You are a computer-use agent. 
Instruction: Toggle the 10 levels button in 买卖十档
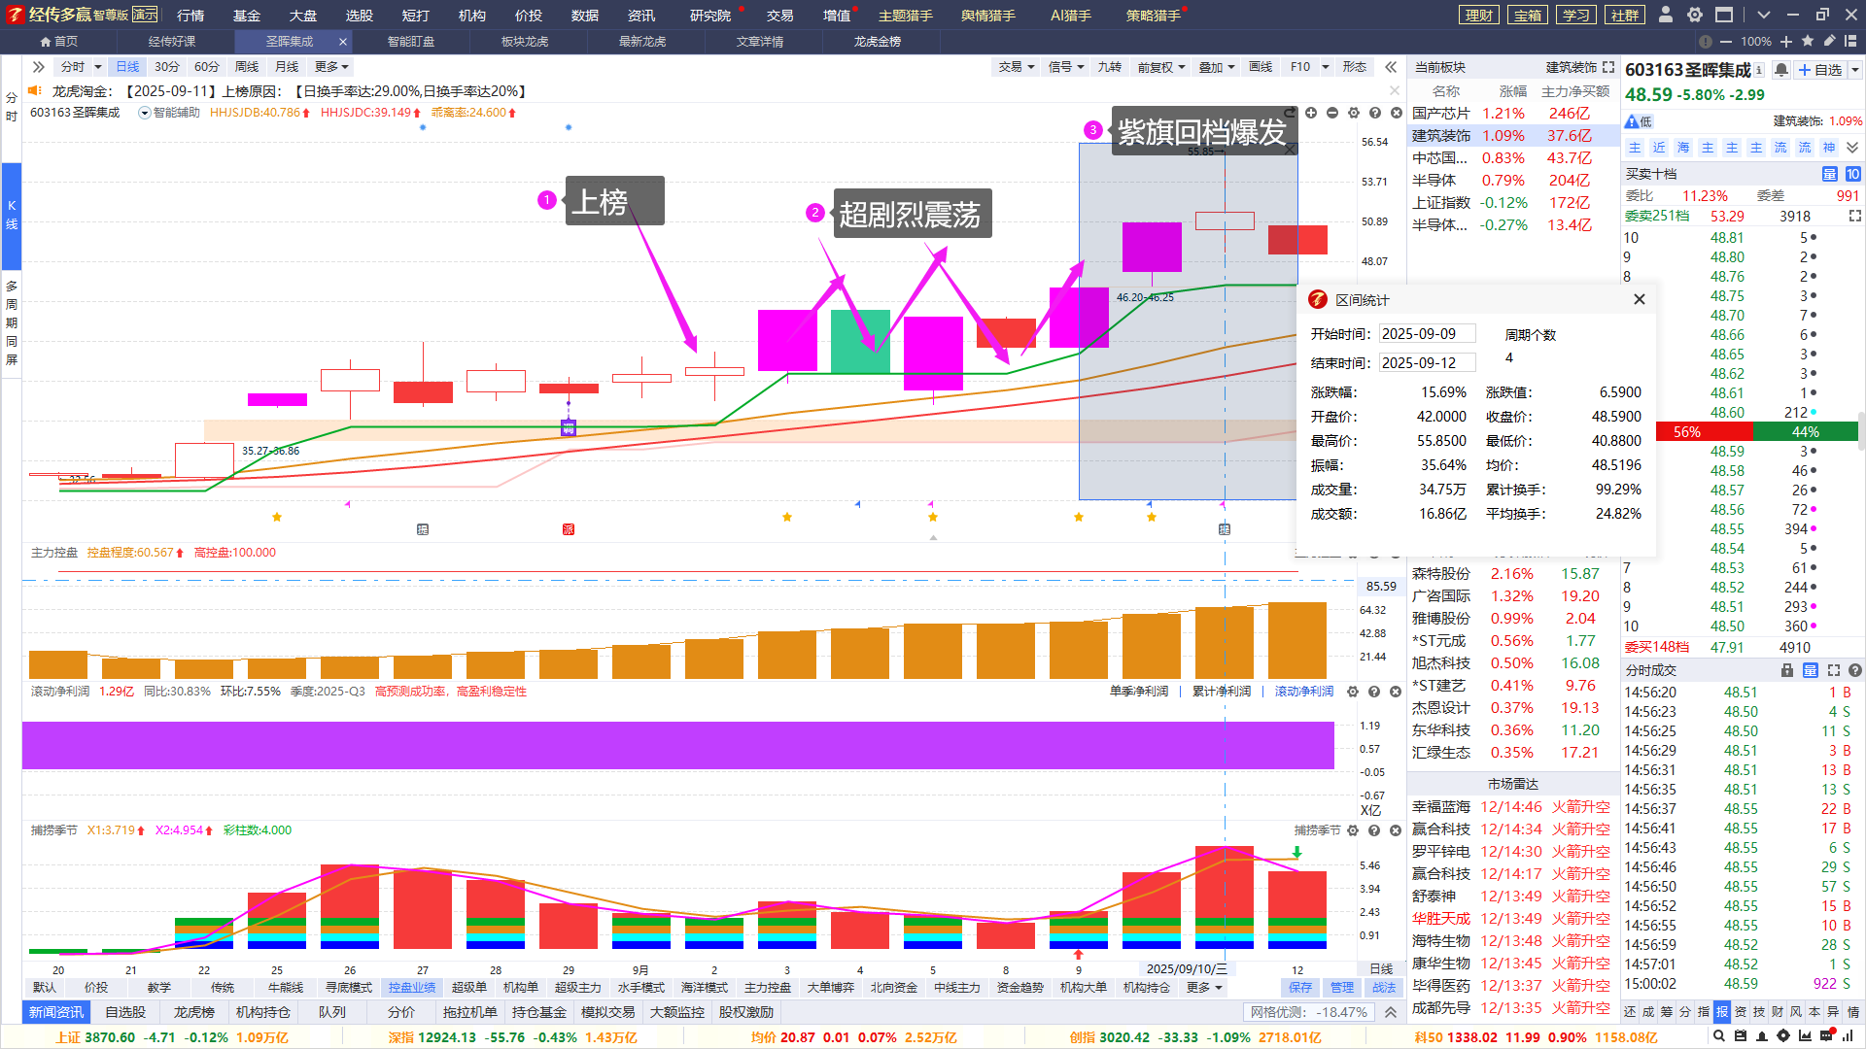click(x=1852, y=174)
